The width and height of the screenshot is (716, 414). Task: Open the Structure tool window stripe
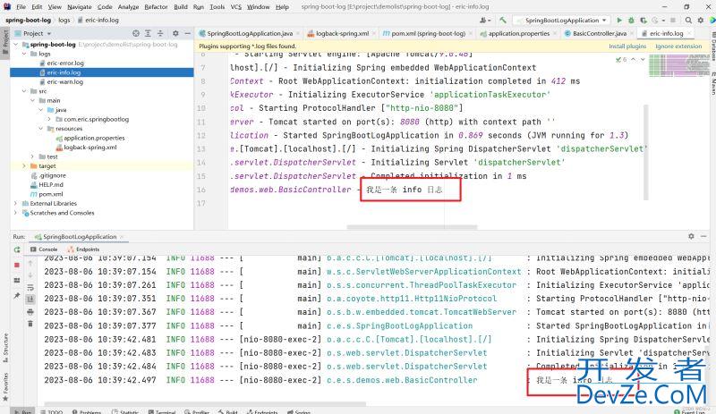pos(5,348)
